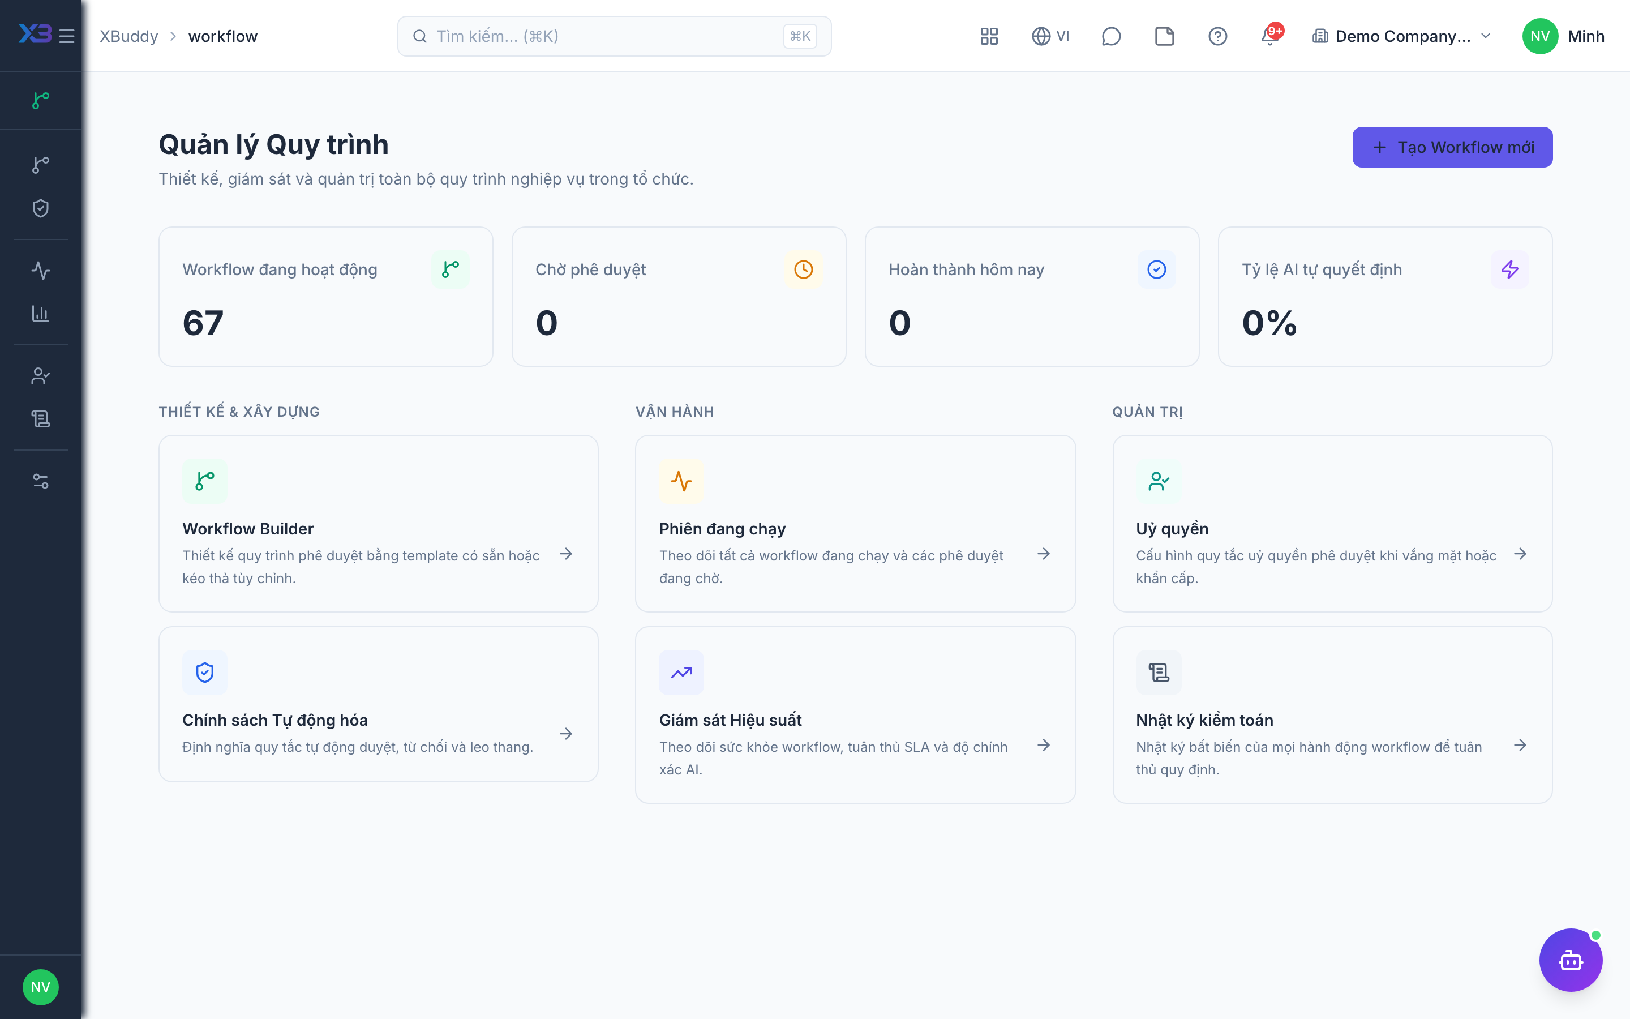
Task: Go to XBuddy breadcrumb link
Action: click(129, 36)
